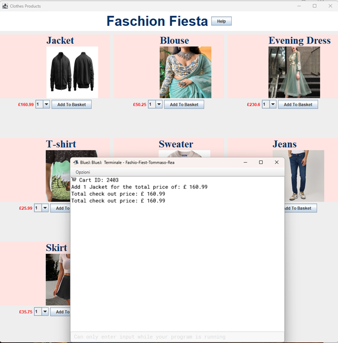Screen dimensions: 338x343
Task: Add the Blouse to the basket
Action: pyautogui.click(x=184, y=105)
